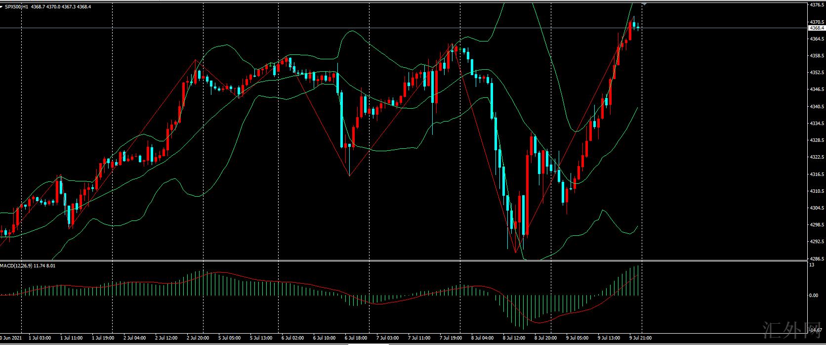
Task: Click the MACD scale value 0.00
Action: [813, 295]
